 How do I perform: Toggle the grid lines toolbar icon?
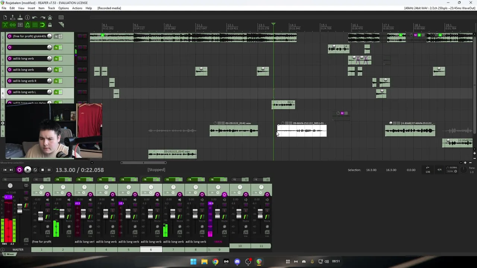(x=35, y=25)
